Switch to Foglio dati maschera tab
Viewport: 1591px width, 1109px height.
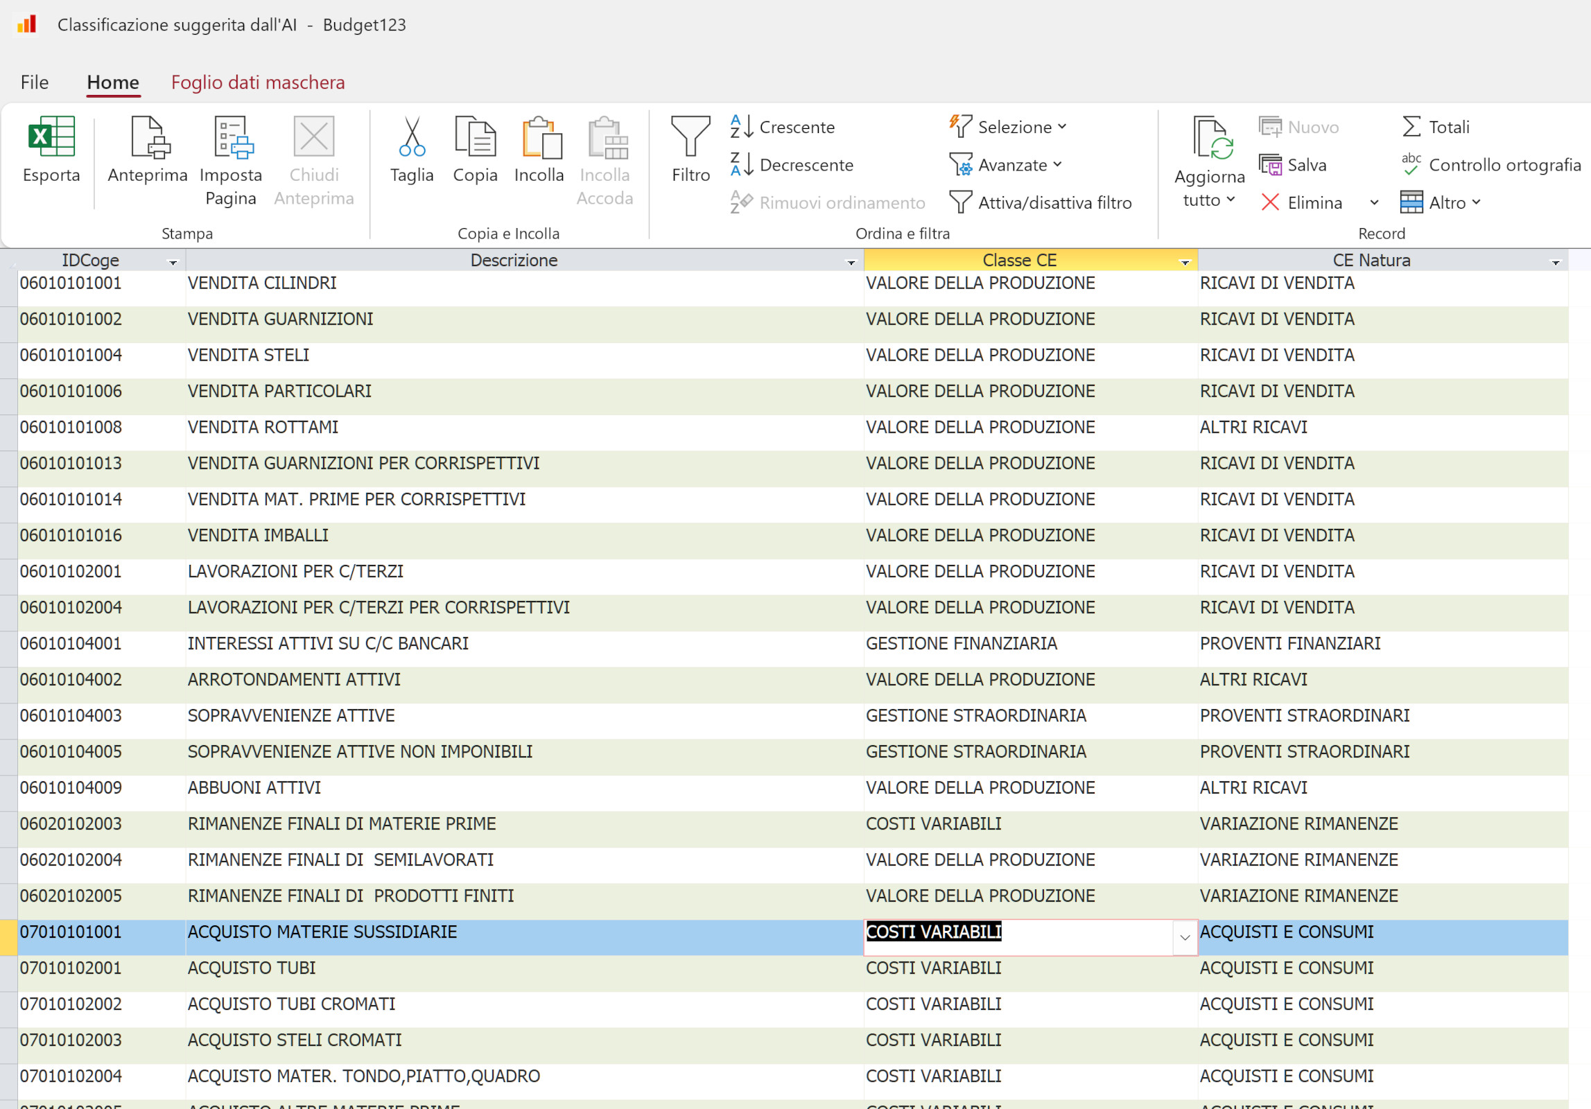[x=258, y=82]
